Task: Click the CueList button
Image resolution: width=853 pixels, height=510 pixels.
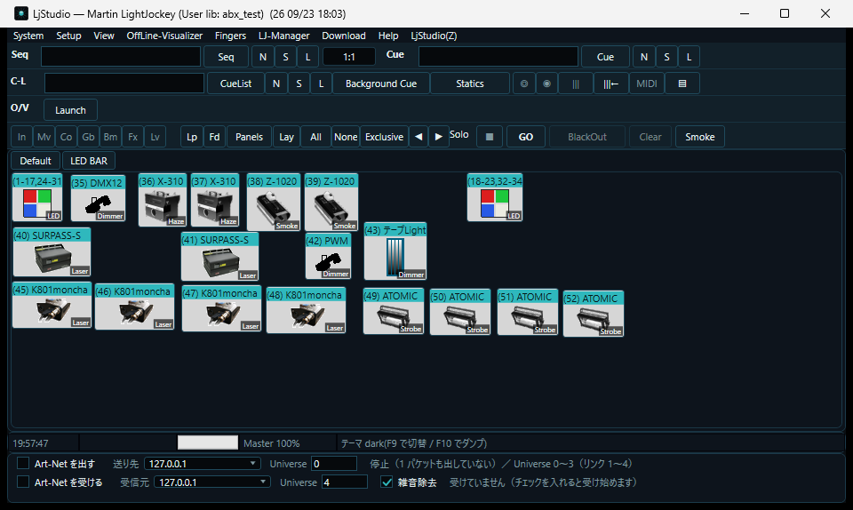Action: click(235, 84)
